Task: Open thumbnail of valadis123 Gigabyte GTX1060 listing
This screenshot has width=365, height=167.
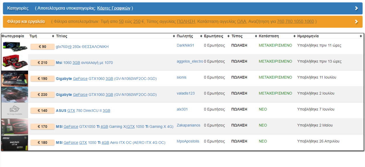Action: tap(15, 94)
